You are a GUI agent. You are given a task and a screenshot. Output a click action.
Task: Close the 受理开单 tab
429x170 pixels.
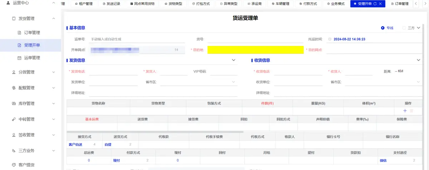pos(380,4)
